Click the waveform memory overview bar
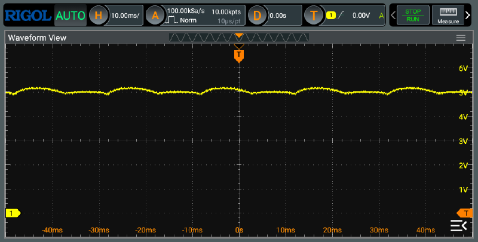Image resolution: width=478 pixels, height=242 pixels. click(239, 37)
